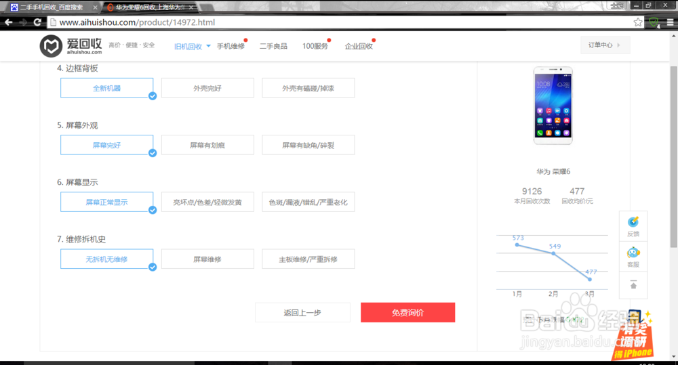Select 无拆机无维修 option
678x365 pixels.
(107, 259)
